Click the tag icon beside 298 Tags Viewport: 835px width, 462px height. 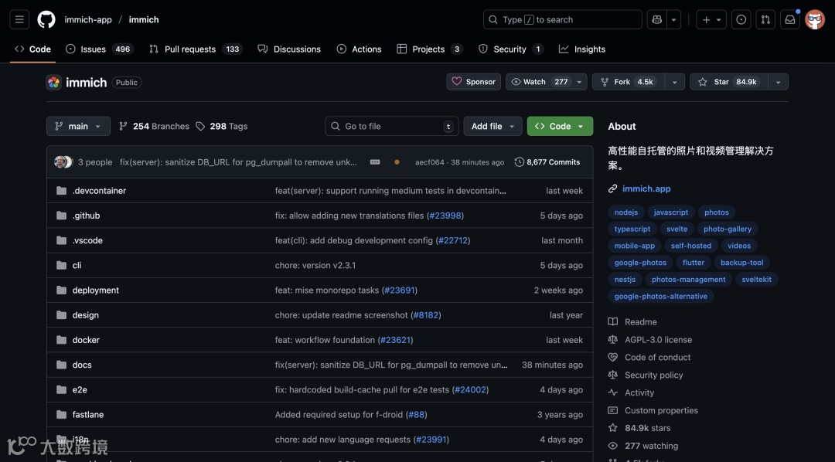tap(200, 126)
